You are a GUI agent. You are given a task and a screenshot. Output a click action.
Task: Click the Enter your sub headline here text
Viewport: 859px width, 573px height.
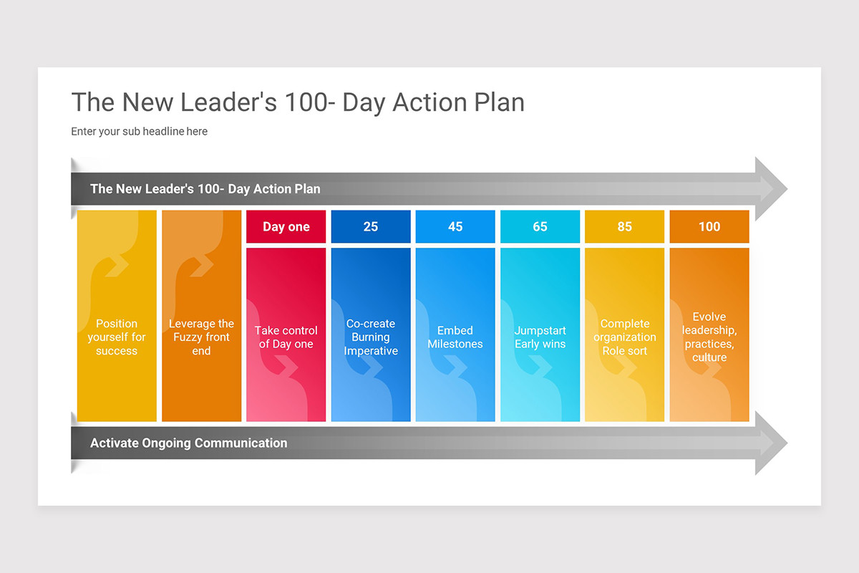(x=140, y=132)
